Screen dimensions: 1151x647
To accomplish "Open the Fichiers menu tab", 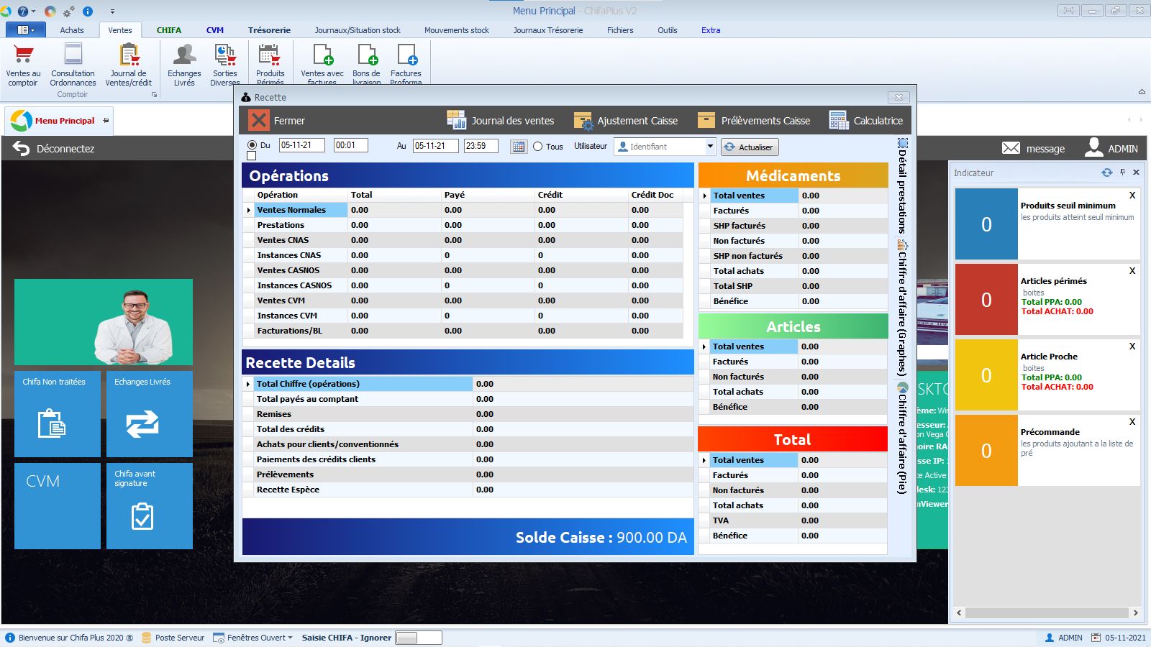I will [x=619, y=30].
